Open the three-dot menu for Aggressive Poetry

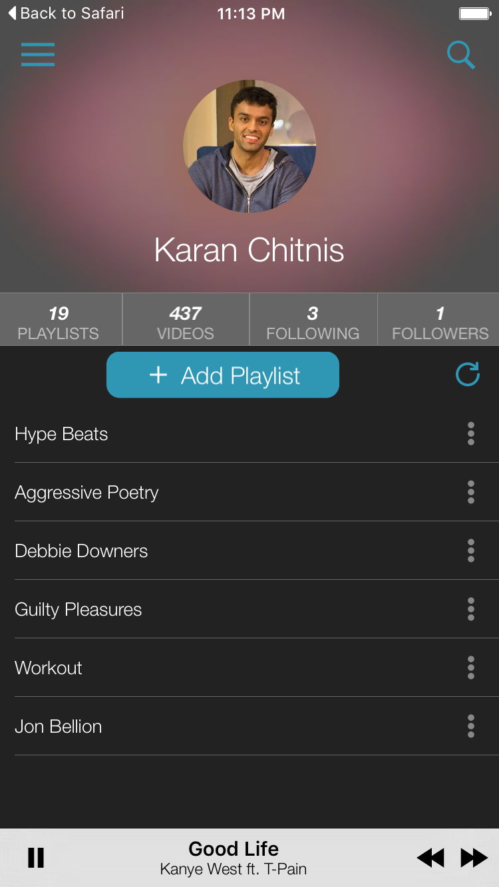(x=471, y=492)
